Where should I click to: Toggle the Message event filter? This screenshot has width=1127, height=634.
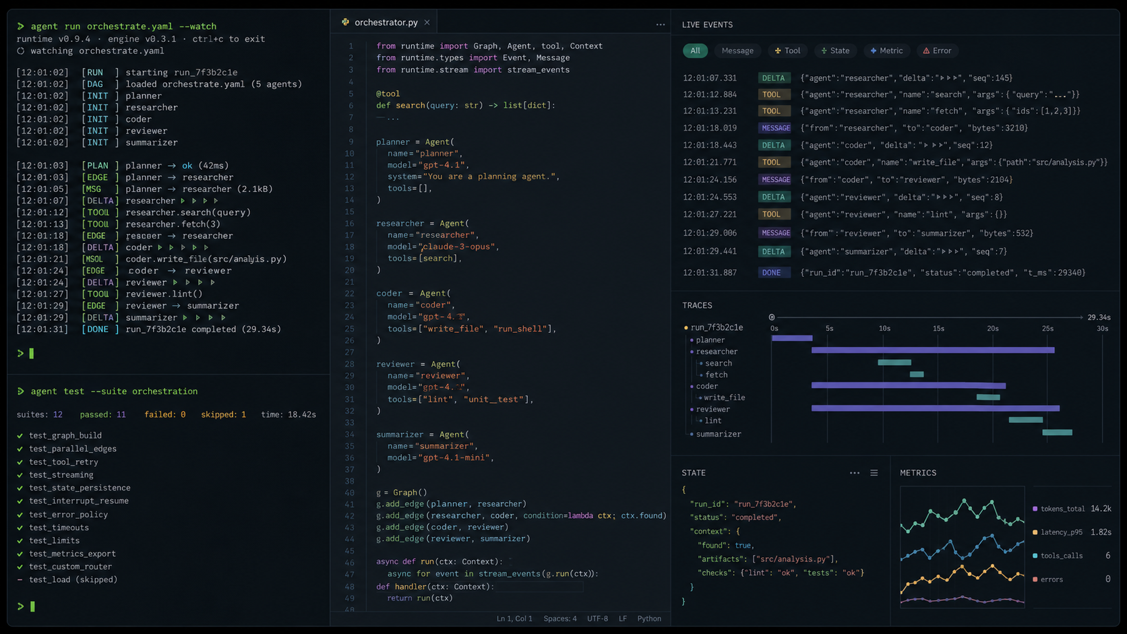[x=737, y=51]
